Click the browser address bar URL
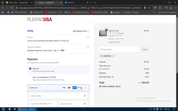This screenshot has height=111, width=178. pyautogui.click(x=80, y=8)
